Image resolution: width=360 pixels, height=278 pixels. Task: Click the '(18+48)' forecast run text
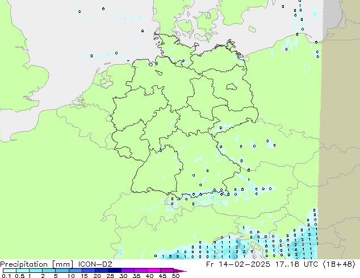[x=339, y=264]
